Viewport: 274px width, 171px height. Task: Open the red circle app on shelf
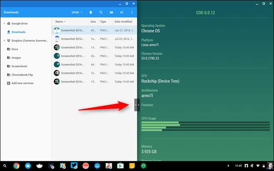(86, 166)
